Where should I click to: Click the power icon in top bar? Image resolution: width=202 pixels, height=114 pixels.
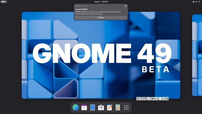point(199,2)
